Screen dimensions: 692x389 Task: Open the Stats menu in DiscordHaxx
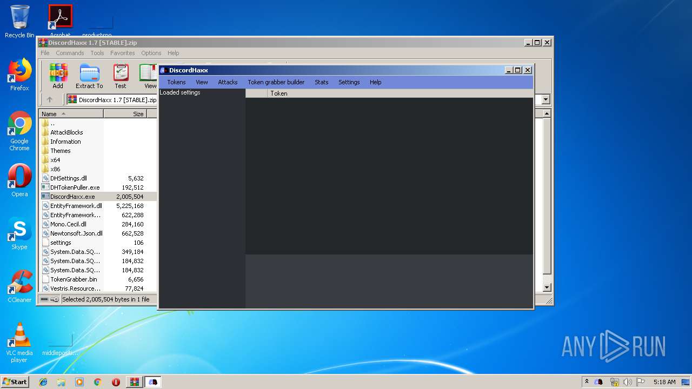coord(322,82)
